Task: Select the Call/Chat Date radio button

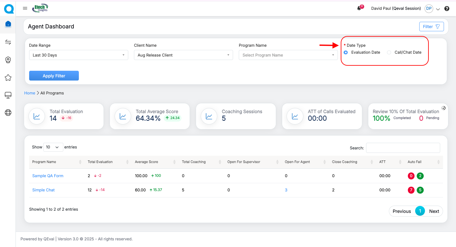Action: 389,52
